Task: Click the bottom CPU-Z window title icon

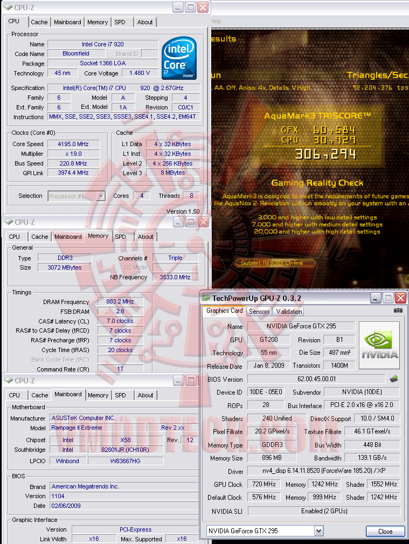Action: click(8, 380)
